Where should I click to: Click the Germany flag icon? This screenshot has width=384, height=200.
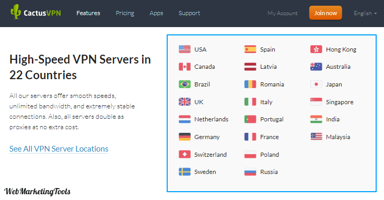click(184, 137)
